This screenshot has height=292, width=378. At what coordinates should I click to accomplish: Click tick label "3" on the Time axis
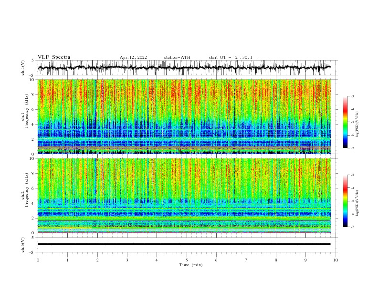(127, 260)
